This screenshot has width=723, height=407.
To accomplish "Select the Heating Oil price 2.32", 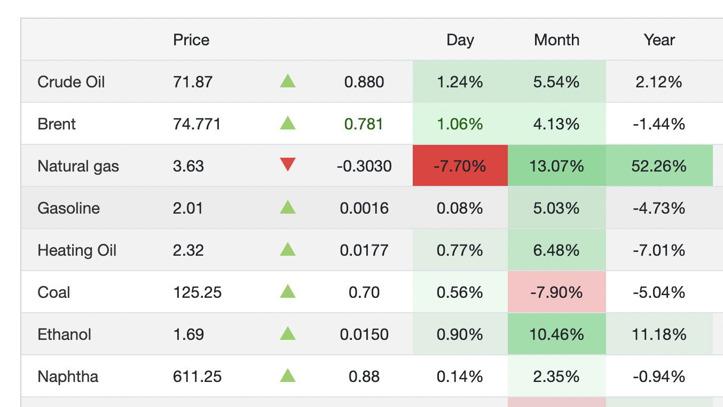I will (188, 250).
